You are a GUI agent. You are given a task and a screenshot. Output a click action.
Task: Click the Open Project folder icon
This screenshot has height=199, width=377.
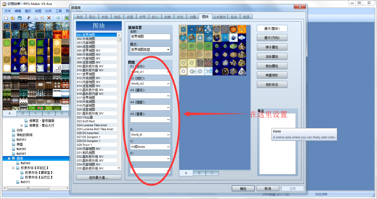(13, 18)
